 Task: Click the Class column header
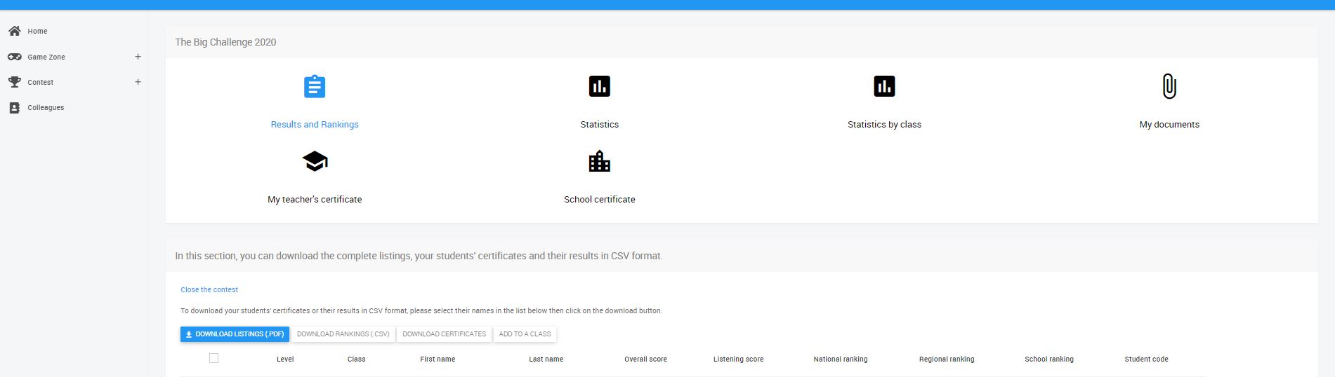point(356,359)
